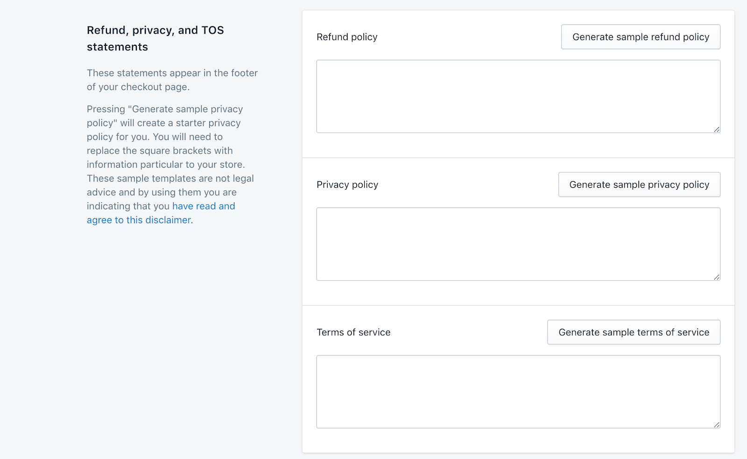This screenshot has height=459, width=747.
Task: Click divider line between Refund and Privacy sections
Action: (518, 158)
